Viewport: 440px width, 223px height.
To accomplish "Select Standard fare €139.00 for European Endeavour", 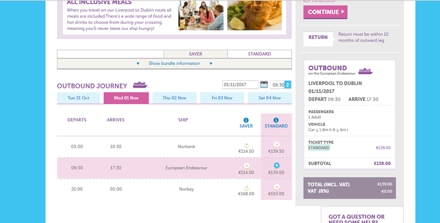I will pyautogui.click(x=276, y=165).
